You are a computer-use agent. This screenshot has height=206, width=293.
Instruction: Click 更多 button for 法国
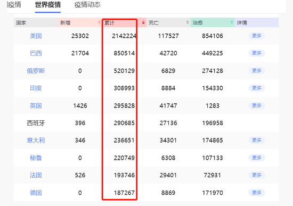point(257,175)
